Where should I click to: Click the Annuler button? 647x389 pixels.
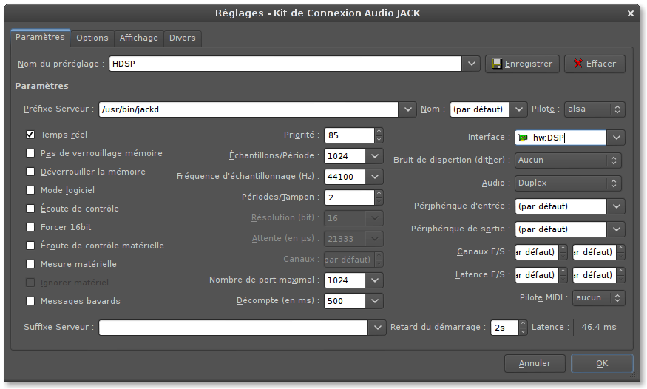point(535,363)
